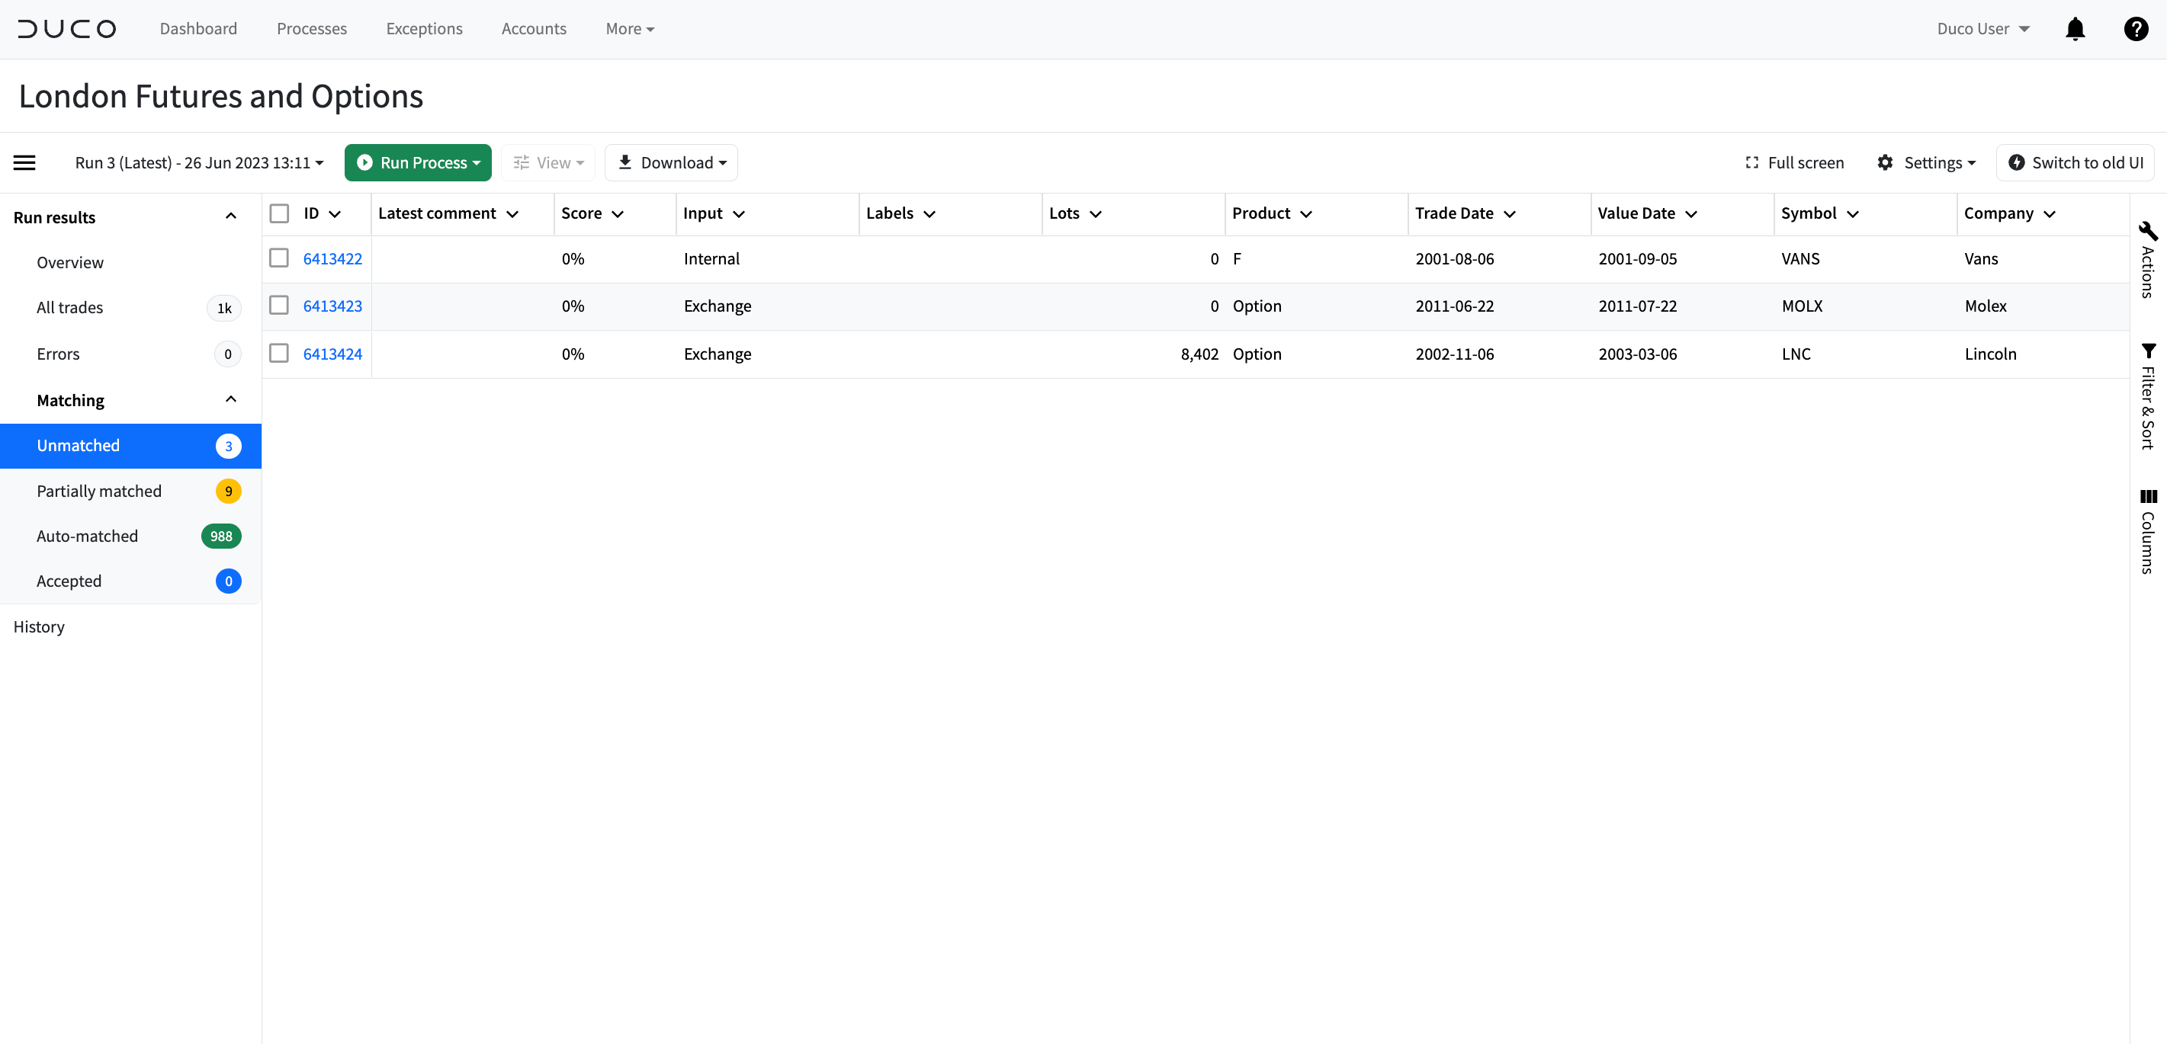Screen dimensions: 2167x1044
Task: Open the Trade Date column menu
Action: (x=1510, y=213)
